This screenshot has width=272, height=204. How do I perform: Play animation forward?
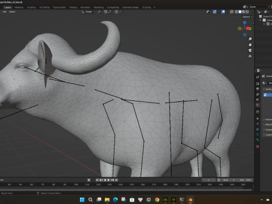click(x=109, y=180)
